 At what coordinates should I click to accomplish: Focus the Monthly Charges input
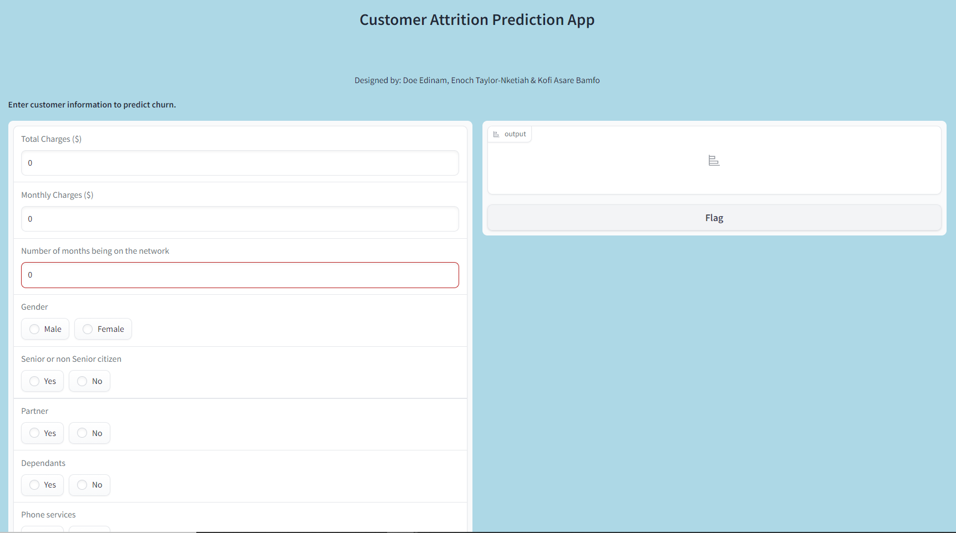pos(240,219)
